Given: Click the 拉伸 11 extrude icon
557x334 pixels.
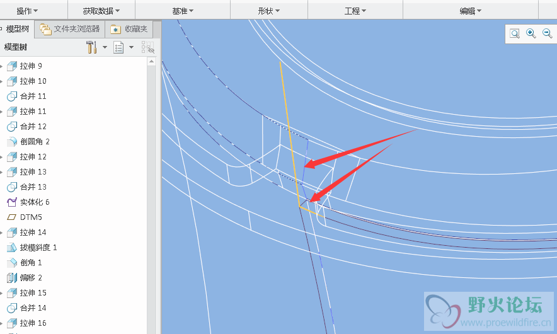Looking at the screenshot, I should [x=12, y=112].
